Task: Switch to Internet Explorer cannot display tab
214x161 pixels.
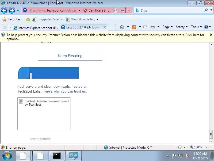Action: (36, 28)
